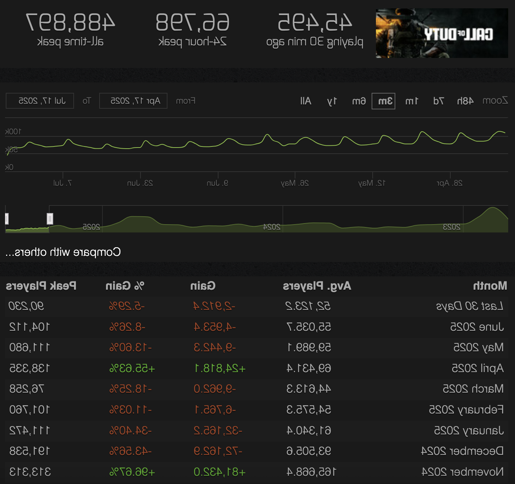
Task: Click percent gain -13.60% for May
Action: click(x=131, y=348)
